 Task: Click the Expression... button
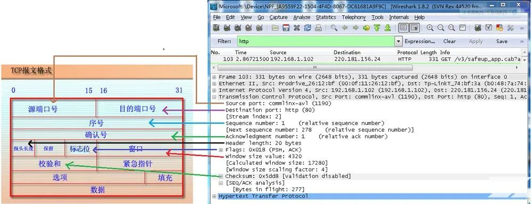point(420,41)
